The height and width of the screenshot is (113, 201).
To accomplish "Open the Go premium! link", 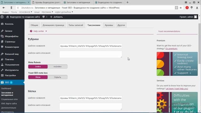I will 171,49.
